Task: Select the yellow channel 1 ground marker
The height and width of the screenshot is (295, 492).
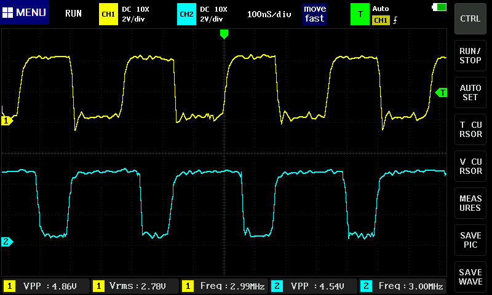Action: [7, 121]
